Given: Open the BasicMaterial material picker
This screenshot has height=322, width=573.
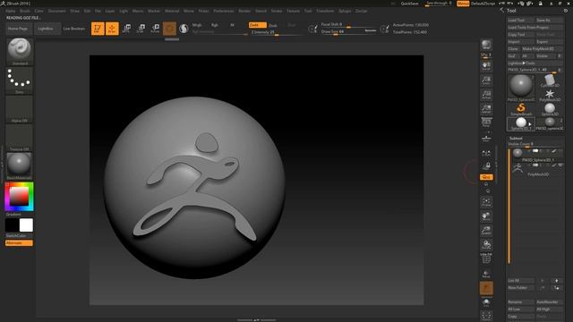Looking at the screenshot, I should [x=20, y=166].
